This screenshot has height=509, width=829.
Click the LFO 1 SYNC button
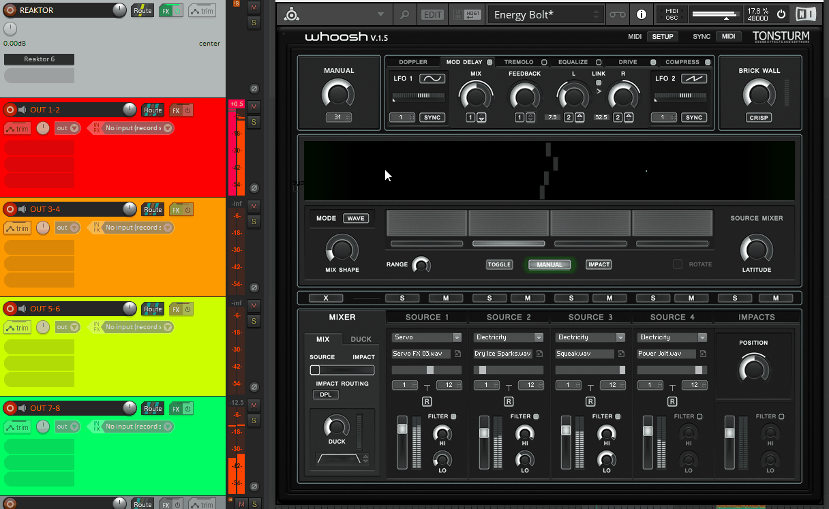[x=432, y=117]
